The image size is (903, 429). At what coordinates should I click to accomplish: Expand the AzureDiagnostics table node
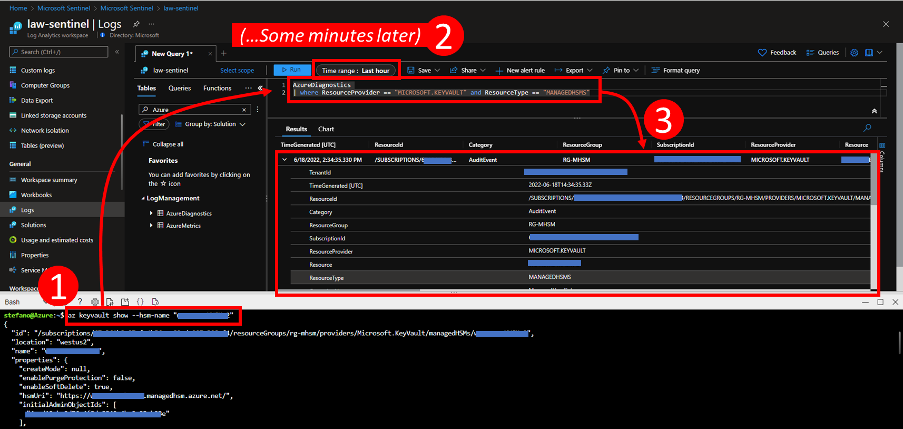(151, 213)
